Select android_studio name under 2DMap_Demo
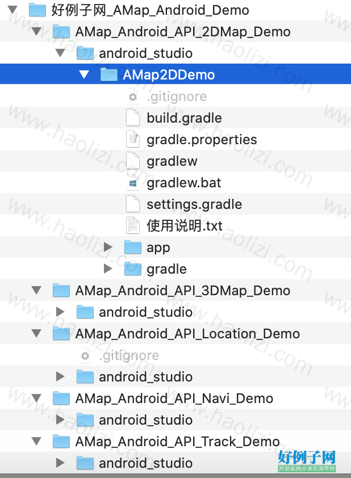The height and width of the screenshot is (478, 351). [145, 53]
